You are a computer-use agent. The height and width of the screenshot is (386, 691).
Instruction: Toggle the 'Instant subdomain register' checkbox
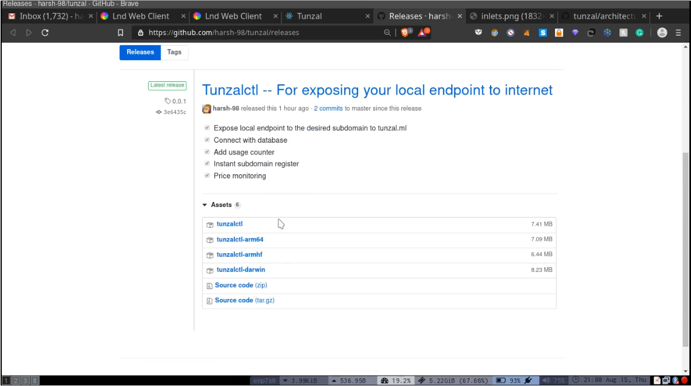(207, 164)
